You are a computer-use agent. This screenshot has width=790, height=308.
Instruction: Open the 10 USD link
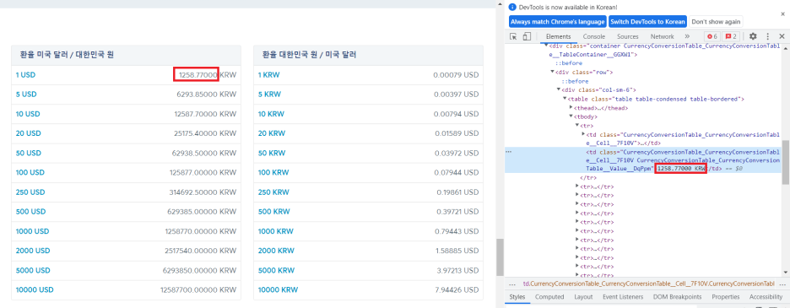click(28, 114)
